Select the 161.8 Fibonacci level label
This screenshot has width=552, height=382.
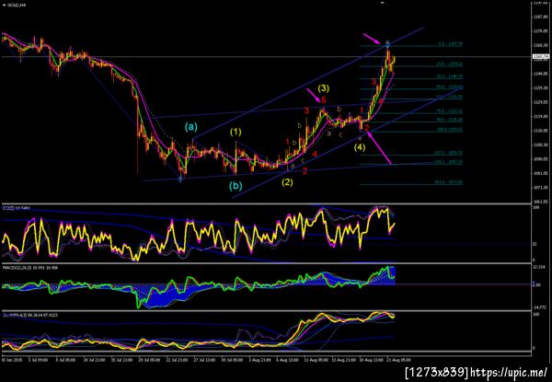coord(448,182)
